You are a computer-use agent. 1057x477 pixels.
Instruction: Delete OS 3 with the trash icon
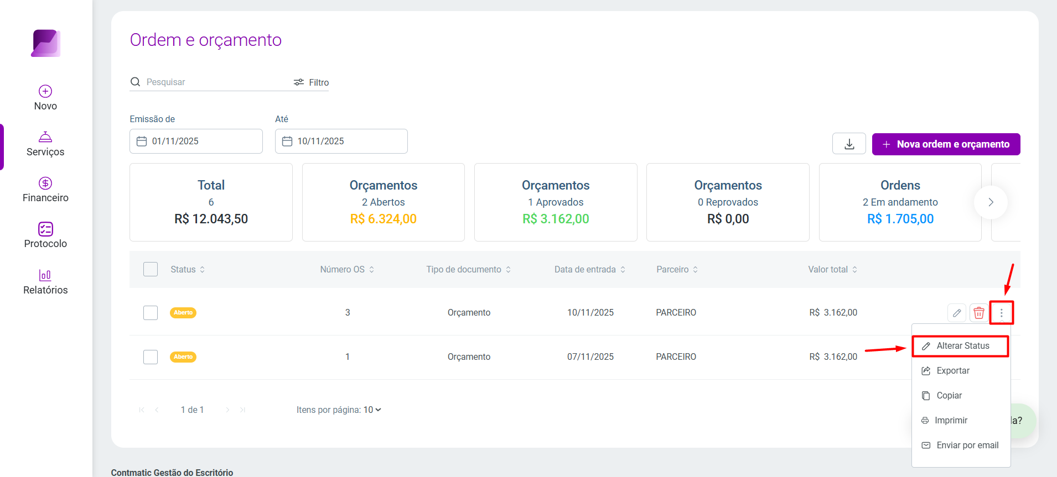pyautogui.click(x=979, y=313)
